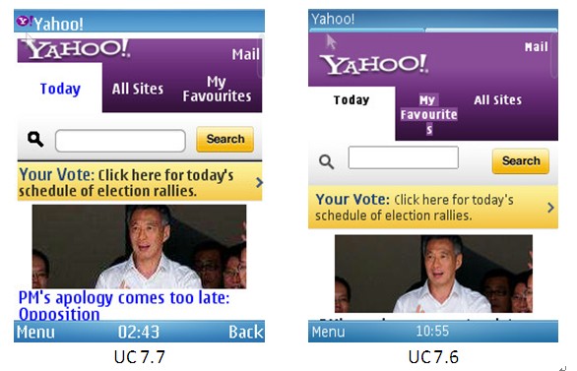Open the Menu softkey in UC 7.7
This screenshot has width=577, height=371.
(x=35, y=332)
